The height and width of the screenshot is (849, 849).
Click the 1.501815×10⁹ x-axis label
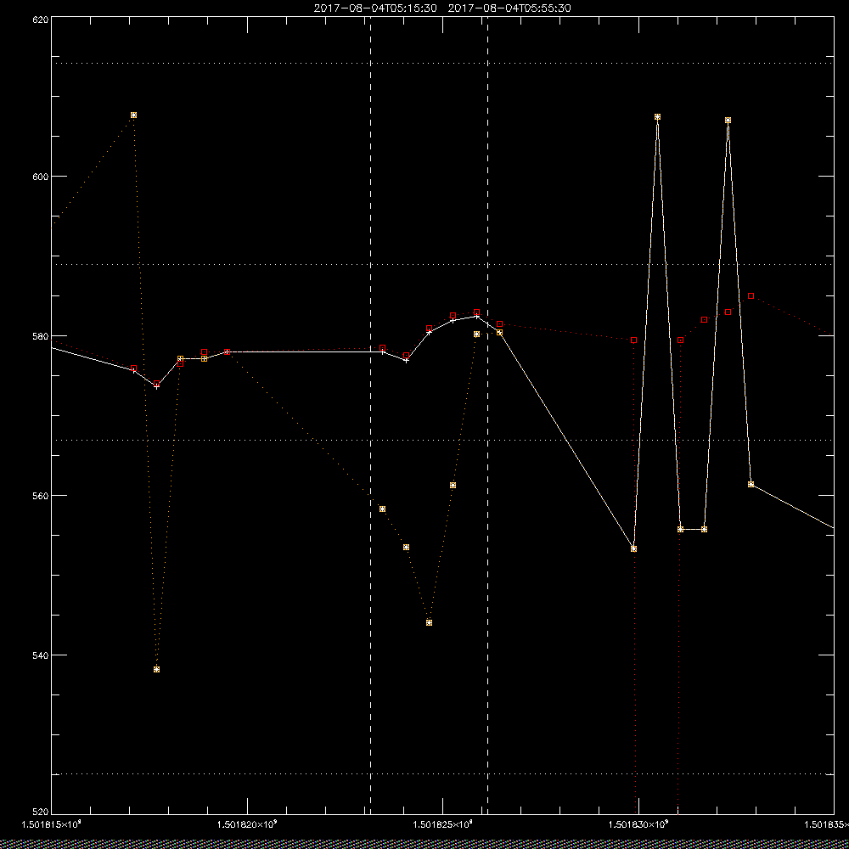52,824
